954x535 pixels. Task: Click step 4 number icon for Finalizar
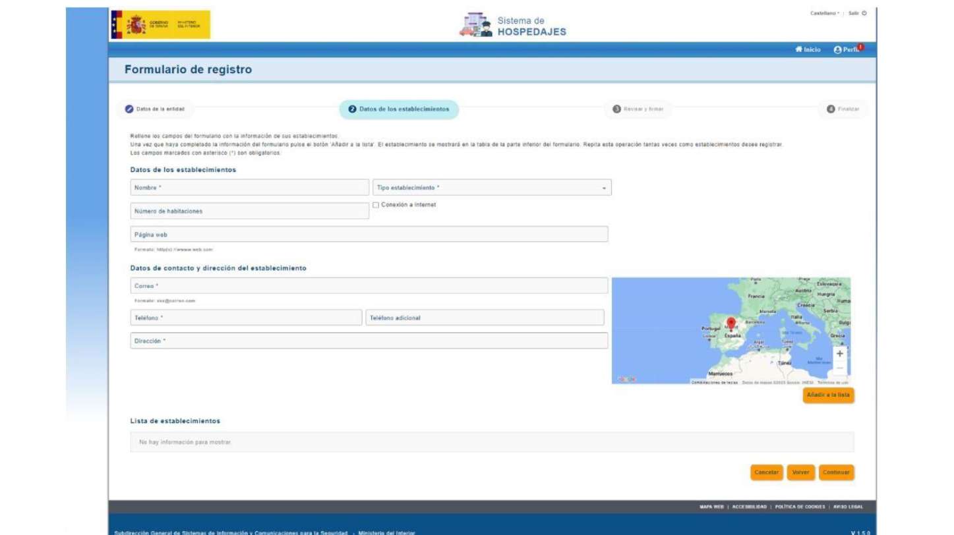(831, 109)
